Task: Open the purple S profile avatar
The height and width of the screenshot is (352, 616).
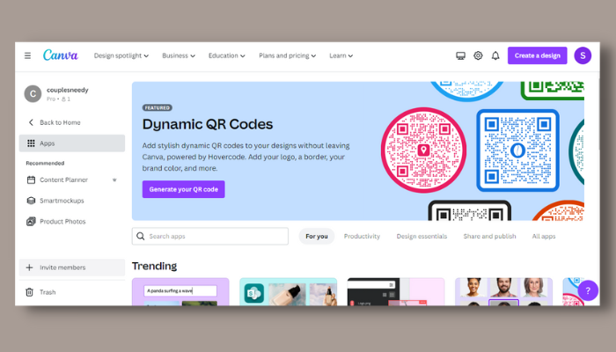Action: pyautogui.click(x=583, y=55)
